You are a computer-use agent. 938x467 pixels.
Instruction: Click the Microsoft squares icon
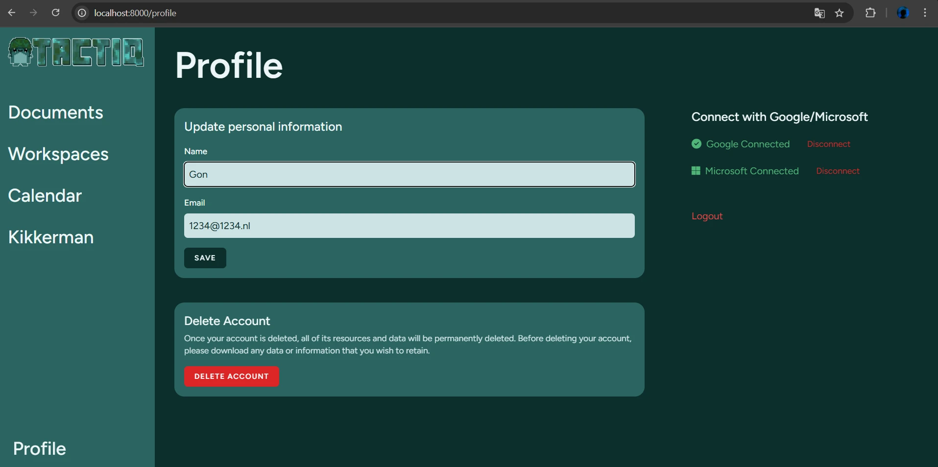click(x=696, y=171)
